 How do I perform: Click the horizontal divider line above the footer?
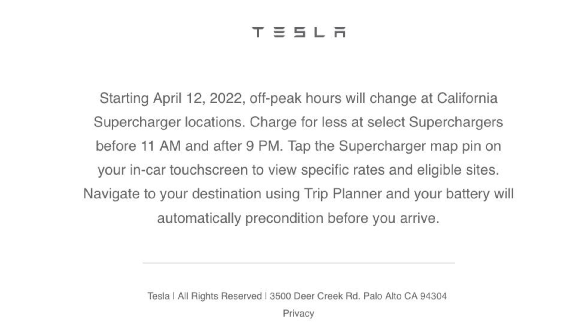(299, 263)
